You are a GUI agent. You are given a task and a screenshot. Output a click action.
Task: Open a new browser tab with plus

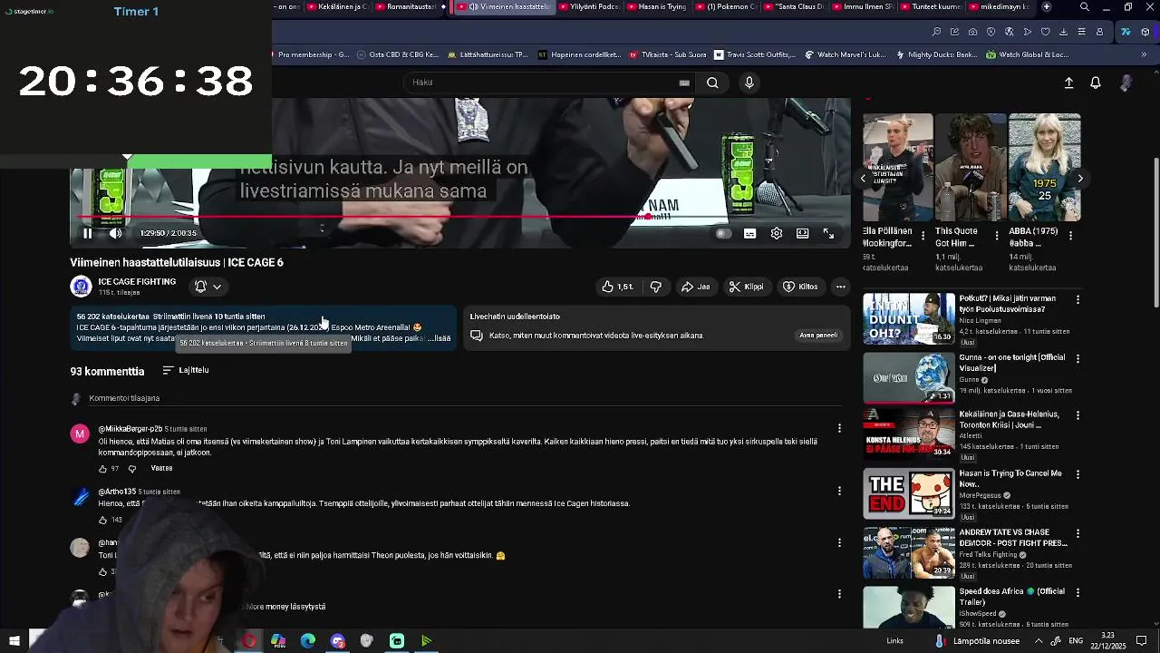(x=1046, y=6)
